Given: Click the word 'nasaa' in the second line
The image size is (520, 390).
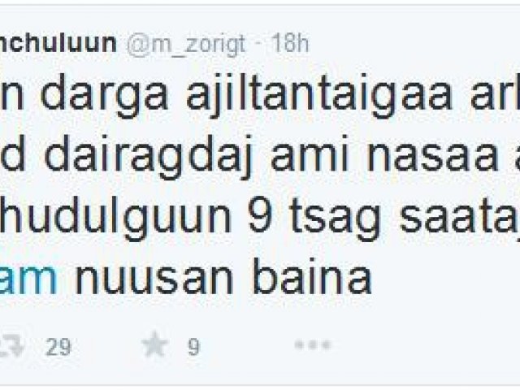Looking at the screenshot, I should [x=433, y=157].
